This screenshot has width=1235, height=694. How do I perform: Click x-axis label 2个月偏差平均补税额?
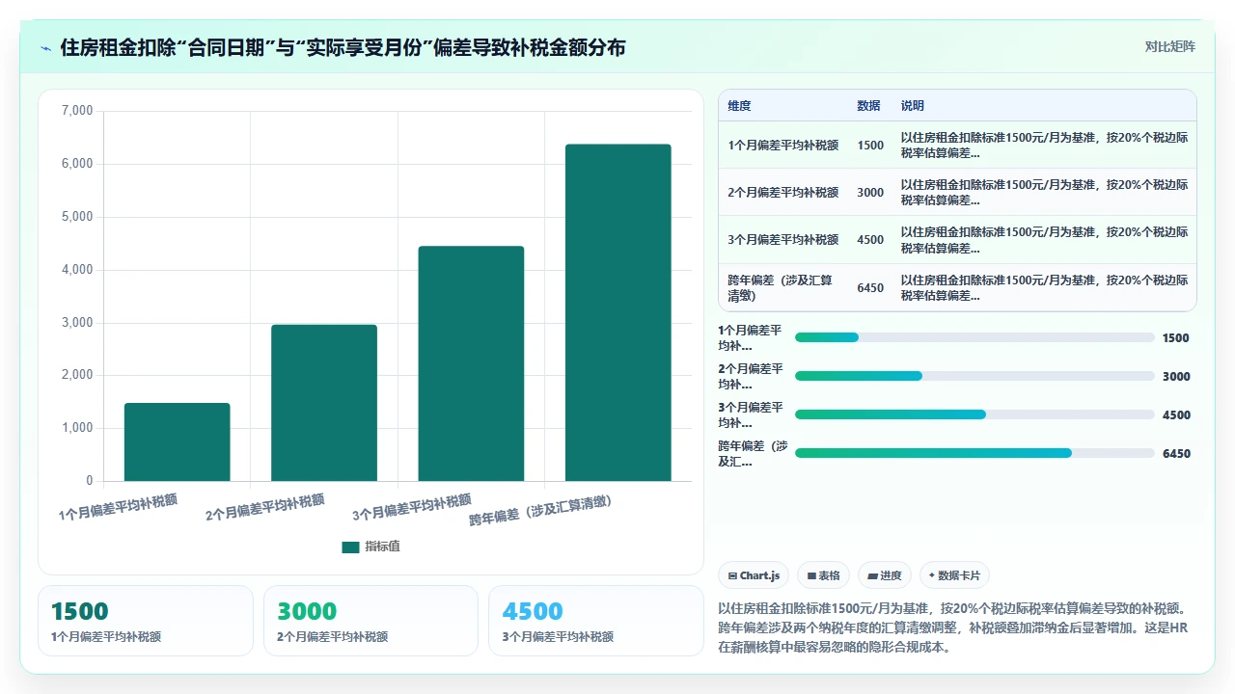click(x=265, y=507)
